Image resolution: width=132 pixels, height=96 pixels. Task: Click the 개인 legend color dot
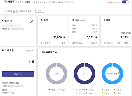(59, 89)
